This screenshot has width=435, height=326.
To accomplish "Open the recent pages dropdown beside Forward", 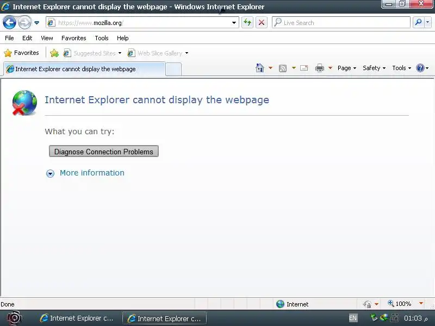I will (x=36, y=23).
